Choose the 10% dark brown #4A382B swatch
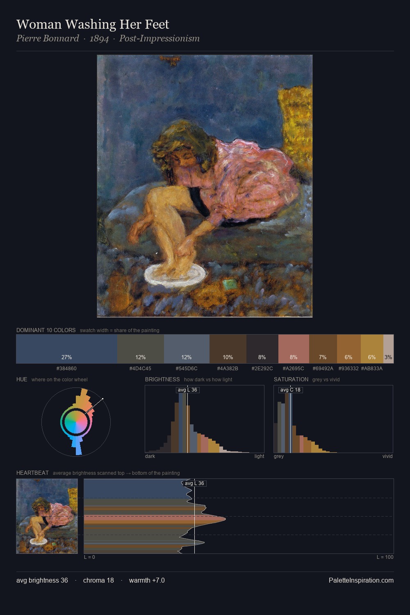 tap(228, 349)
